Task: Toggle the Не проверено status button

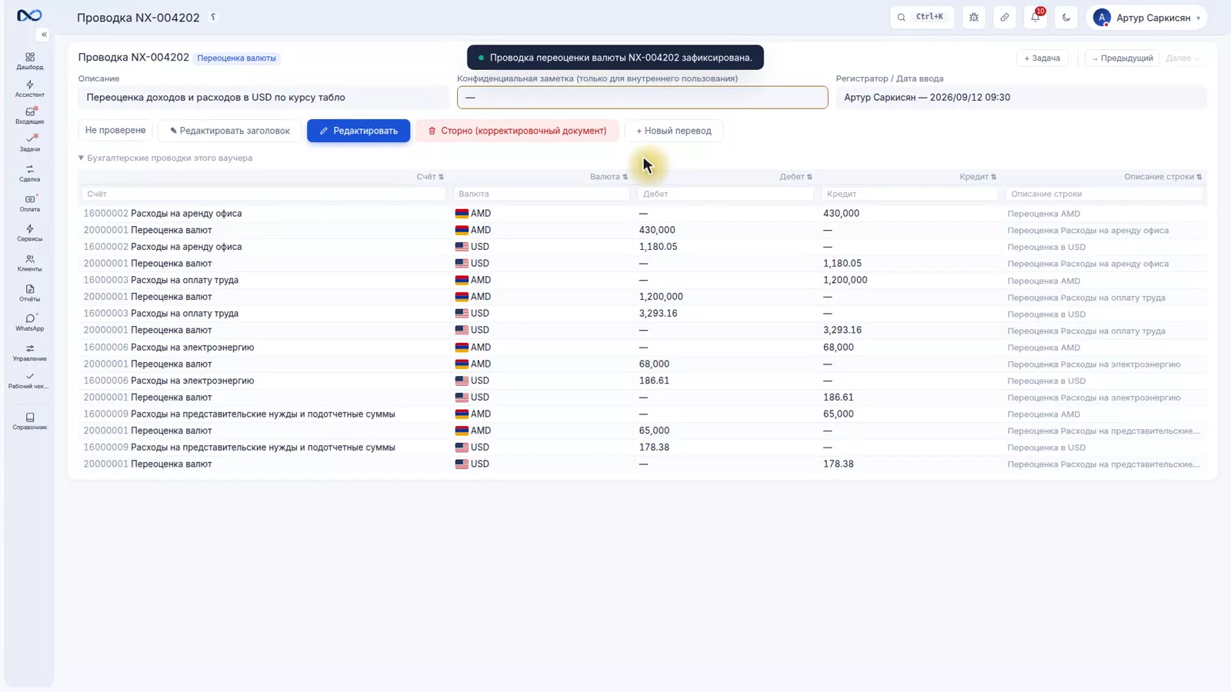Action: pos(115,130)
